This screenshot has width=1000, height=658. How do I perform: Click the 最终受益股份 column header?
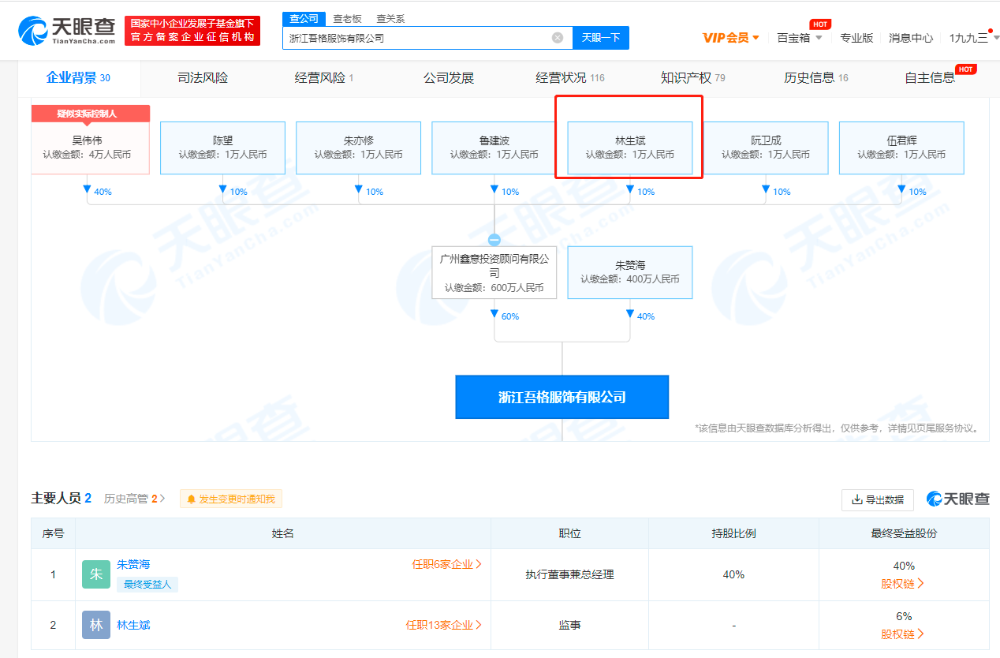904,533
